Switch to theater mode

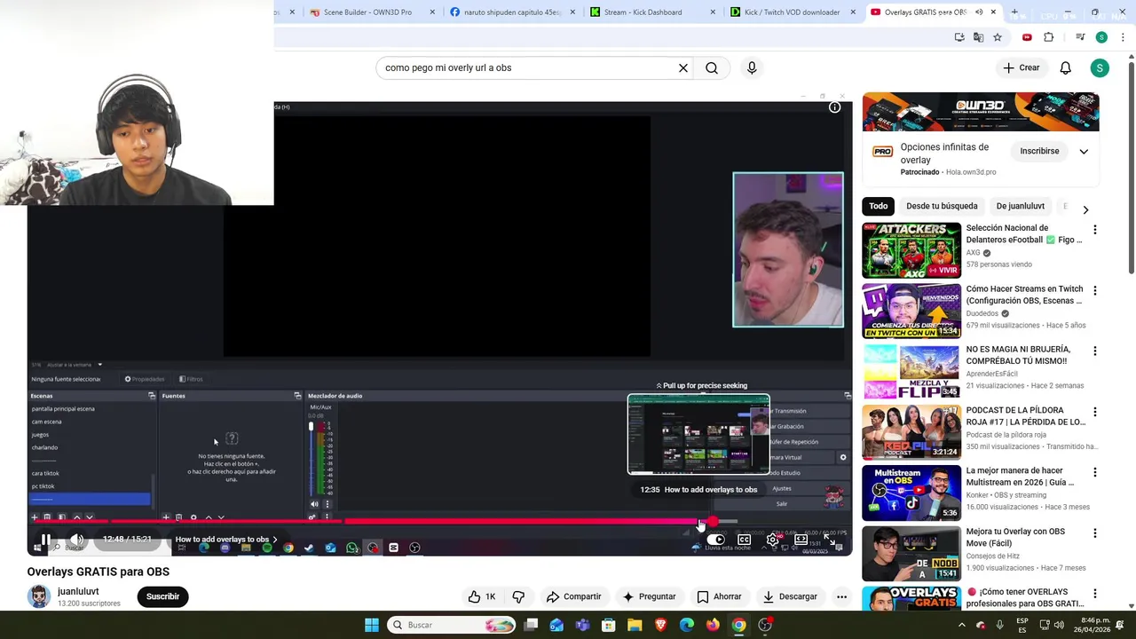[x=801, y=540]
